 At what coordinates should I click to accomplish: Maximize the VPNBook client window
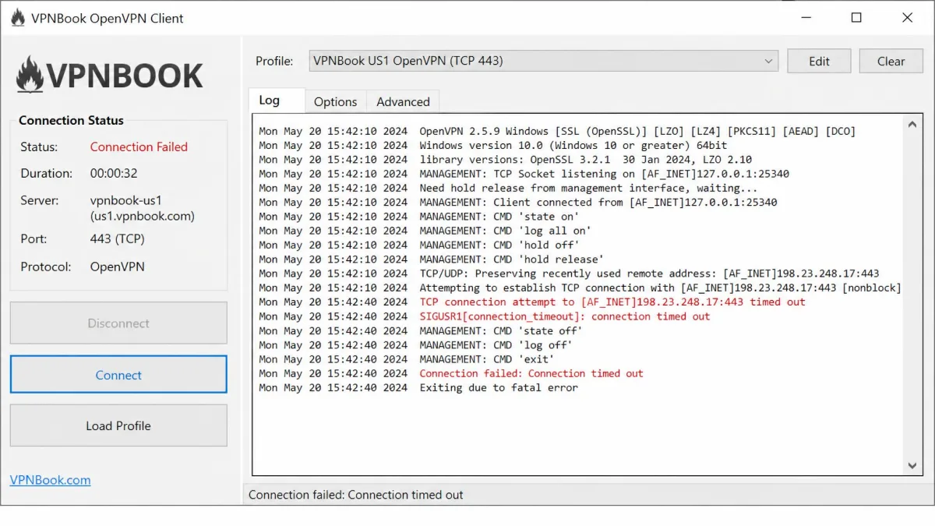click(856, 18)
